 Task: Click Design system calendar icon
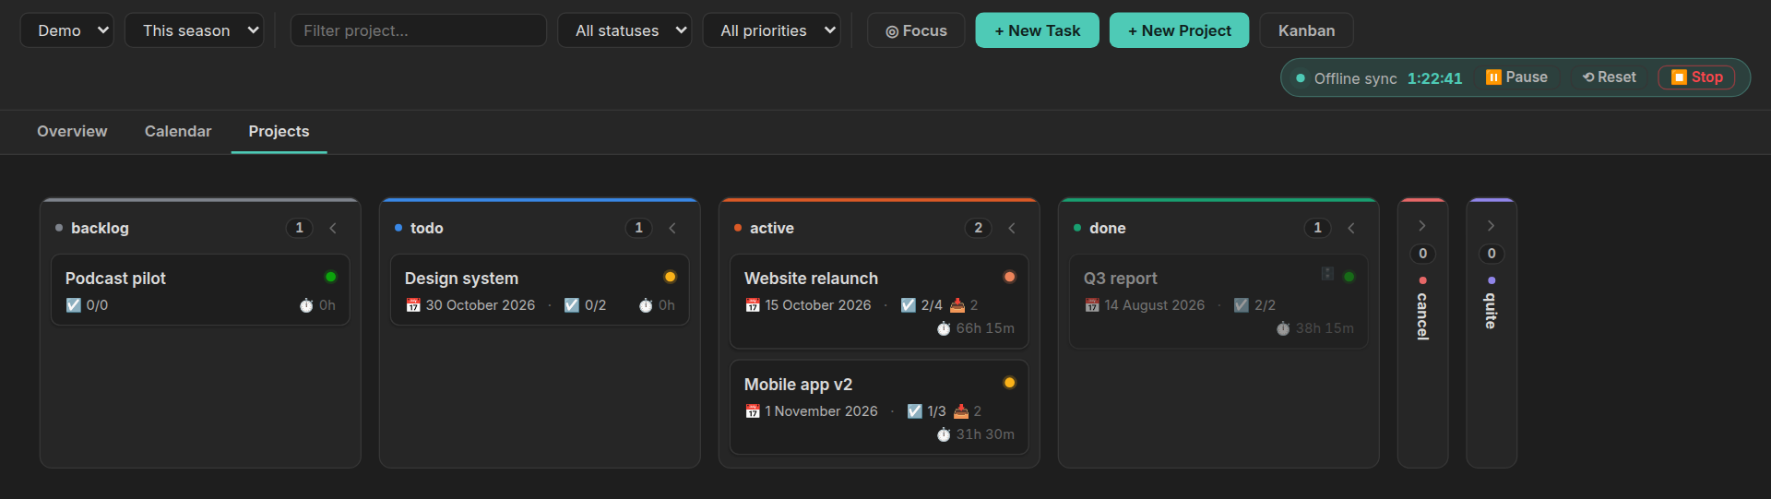click(413, 305)
